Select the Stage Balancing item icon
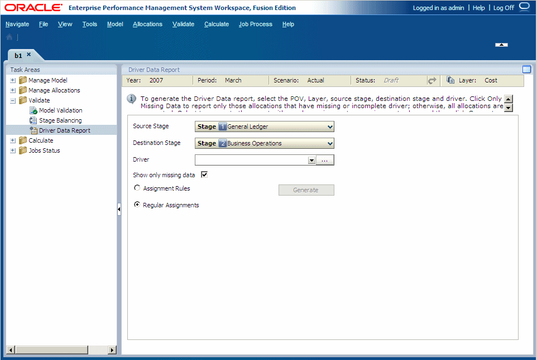 32,120
